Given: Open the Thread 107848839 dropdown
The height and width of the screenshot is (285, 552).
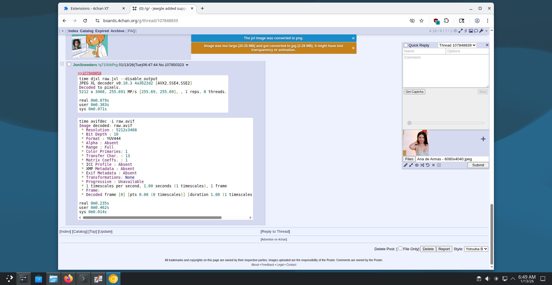Looking at the screenshot, I should point(457,45).
